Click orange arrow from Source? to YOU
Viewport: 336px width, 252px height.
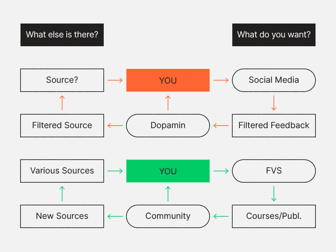tap(115, 80)
